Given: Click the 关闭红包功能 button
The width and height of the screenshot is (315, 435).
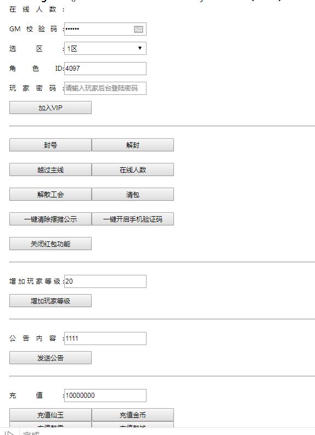Looking at the screenshot, I should coord(50,244).
